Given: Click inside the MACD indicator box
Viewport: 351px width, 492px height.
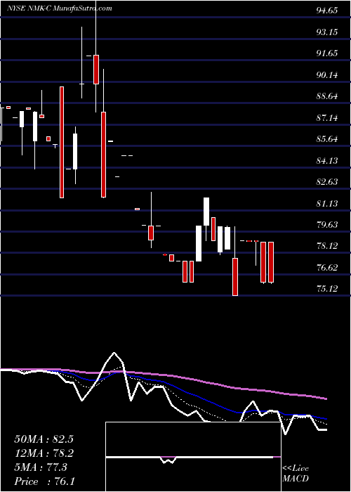Looking at the screenshot, I should [x=193, y=457].
